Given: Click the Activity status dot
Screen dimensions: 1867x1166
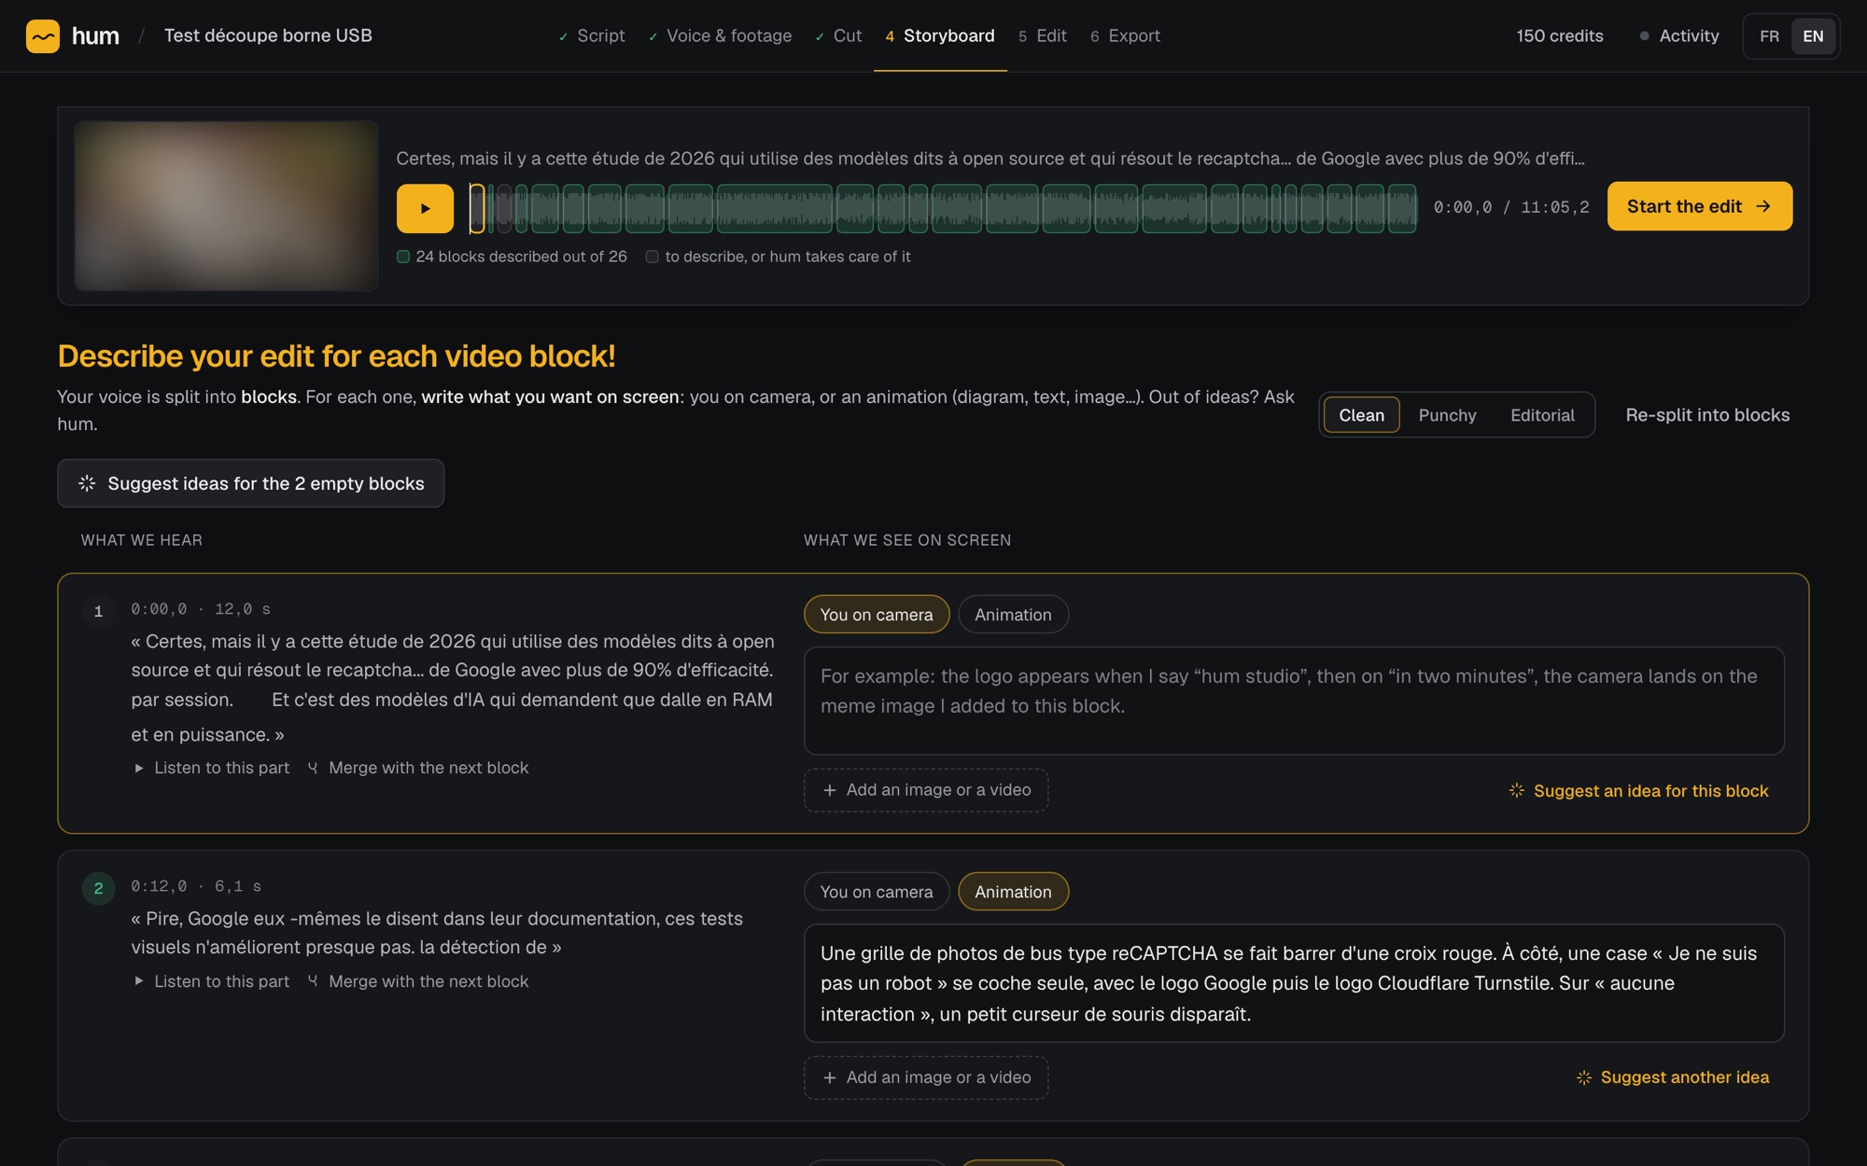Looking at the screenshot, I should [1644, 36].
